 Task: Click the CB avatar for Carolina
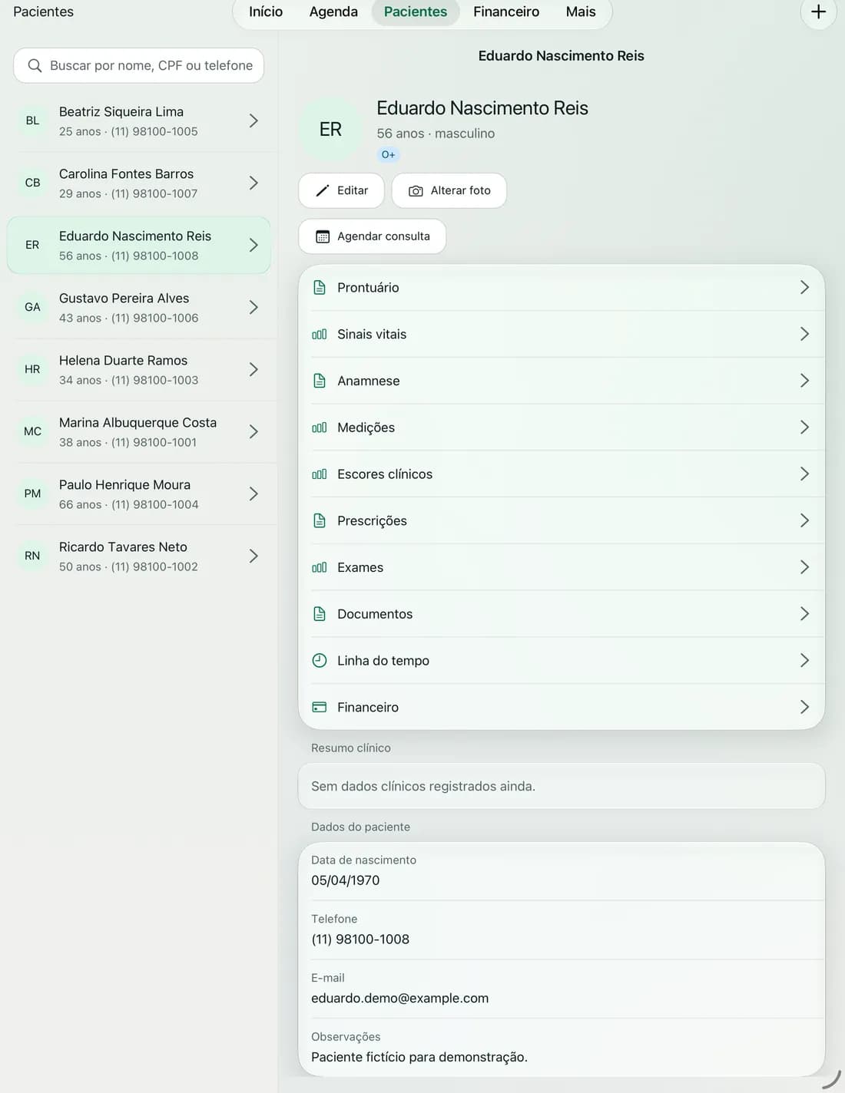click(32, 183)
